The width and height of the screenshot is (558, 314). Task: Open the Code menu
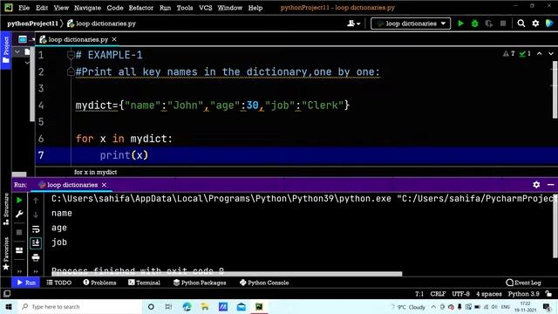[x=115, y=8]
